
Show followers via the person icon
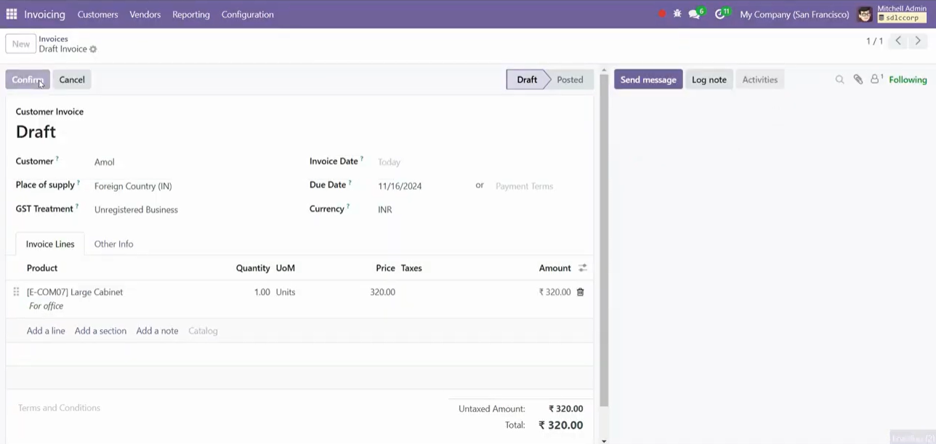coord(876,79)
